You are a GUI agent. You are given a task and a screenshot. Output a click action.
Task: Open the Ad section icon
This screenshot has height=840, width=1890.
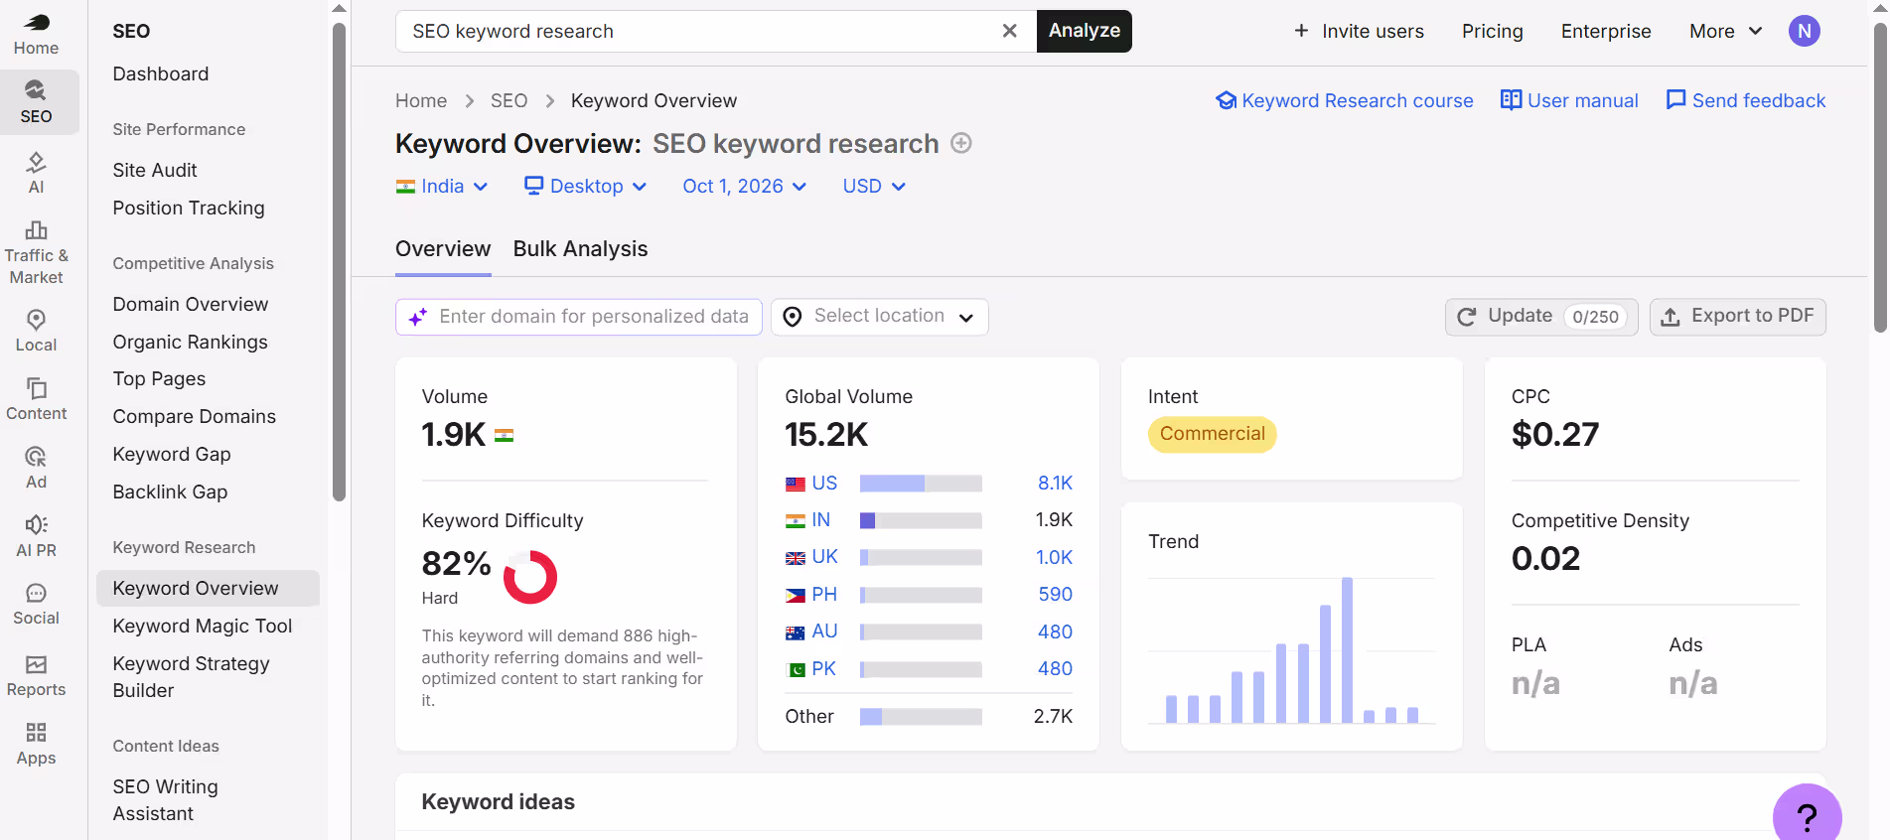tap(36, 468)
